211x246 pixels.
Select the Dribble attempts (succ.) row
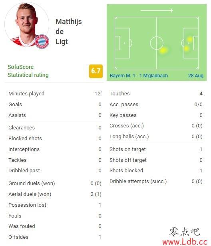[x=156, y=181]
